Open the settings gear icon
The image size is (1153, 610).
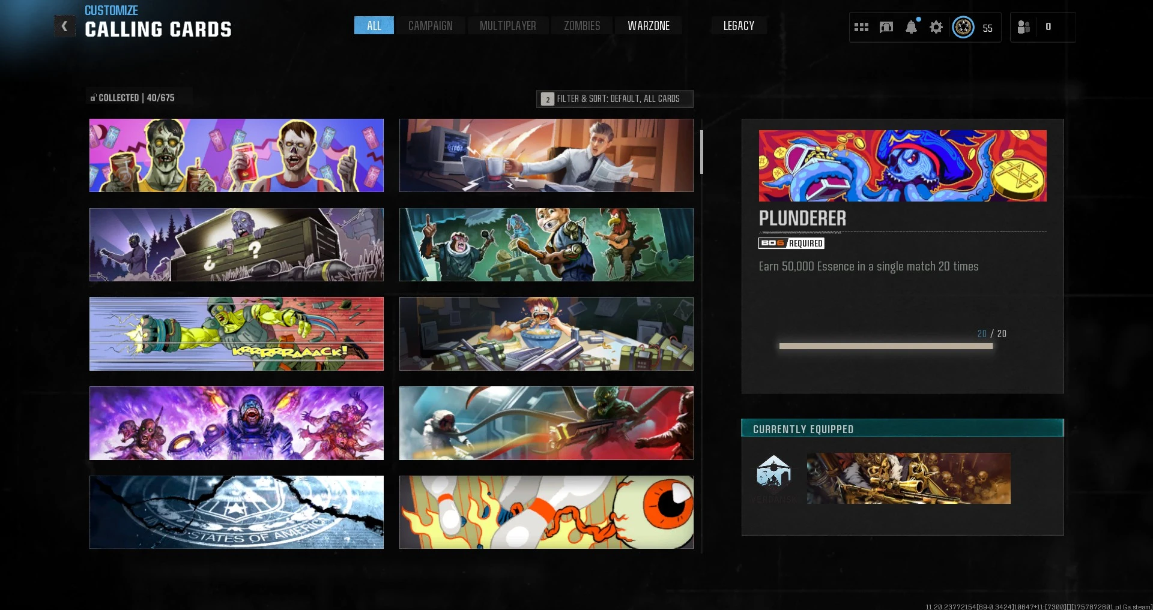(x=936, y=27)
